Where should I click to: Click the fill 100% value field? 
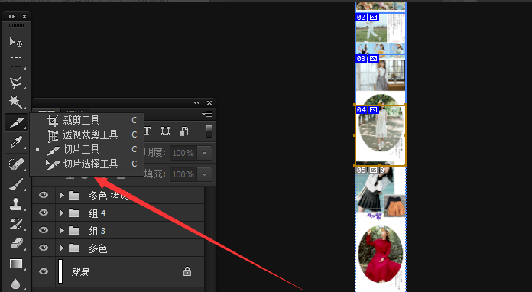click(183, 174)
